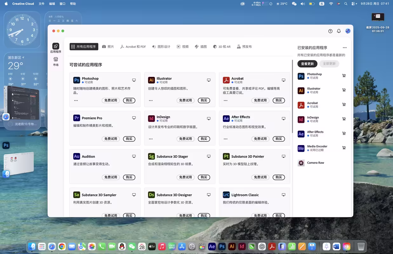Click the Acrobat card app icon

point(226,80)
